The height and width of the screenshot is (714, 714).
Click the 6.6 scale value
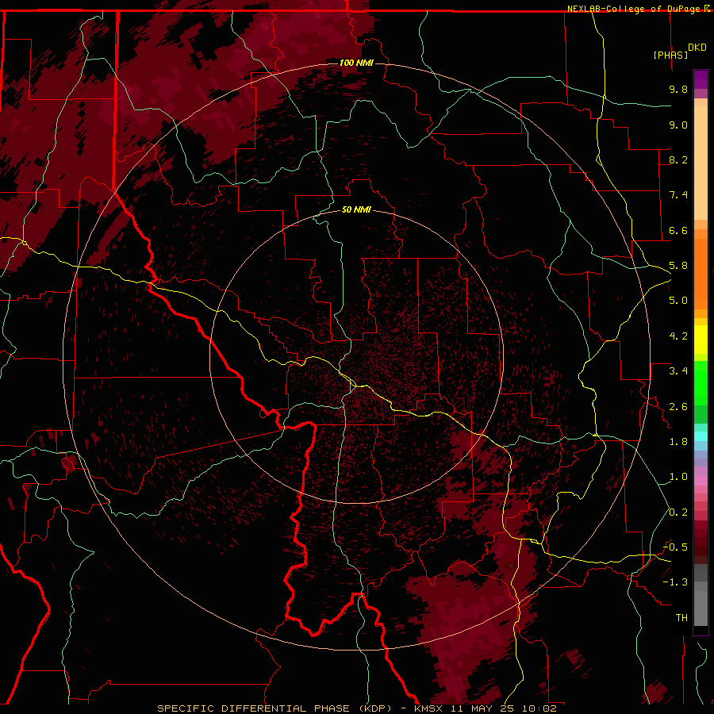coord(678,230)
